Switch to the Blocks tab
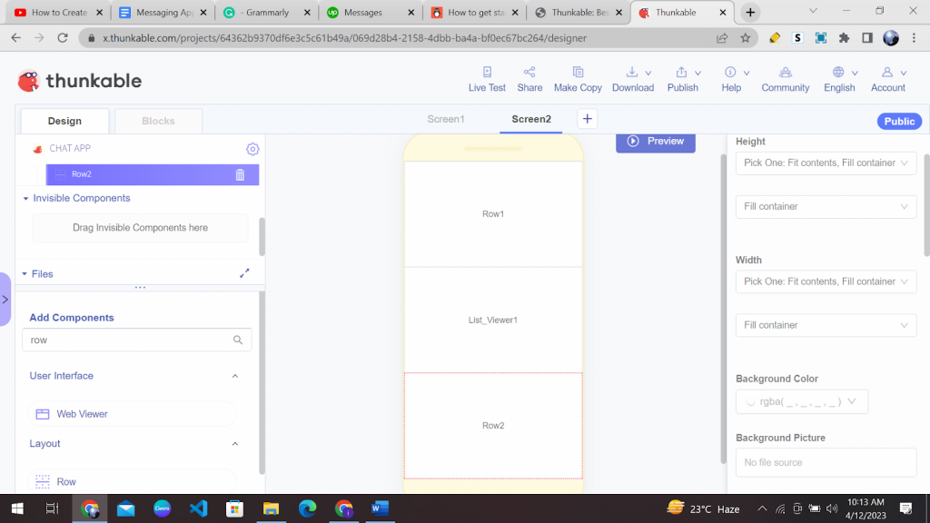 158,120
